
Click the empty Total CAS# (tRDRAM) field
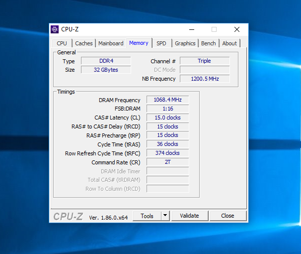[168, 180]
